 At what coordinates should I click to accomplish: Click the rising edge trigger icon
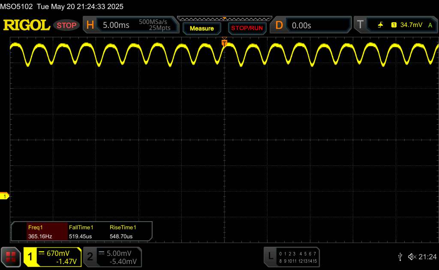(x=380, y=25)
